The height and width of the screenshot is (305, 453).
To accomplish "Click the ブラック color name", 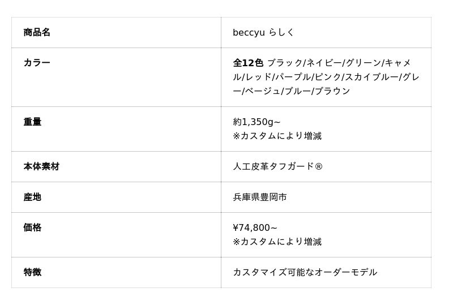I will pyautogui.click(x=285, y=63).
